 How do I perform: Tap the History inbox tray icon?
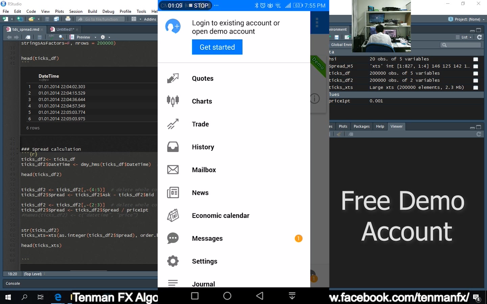coord(173,147)
